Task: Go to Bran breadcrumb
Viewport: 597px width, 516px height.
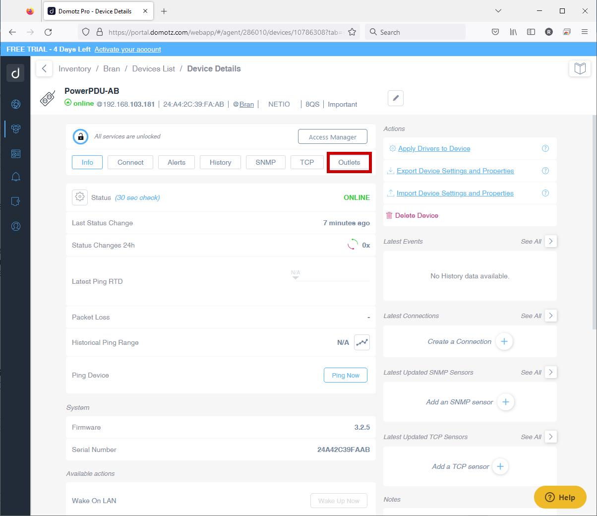Action: [112, 68]
